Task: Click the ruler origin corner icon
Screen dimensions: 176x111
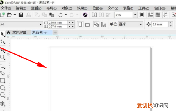Action: coord(8,37)
